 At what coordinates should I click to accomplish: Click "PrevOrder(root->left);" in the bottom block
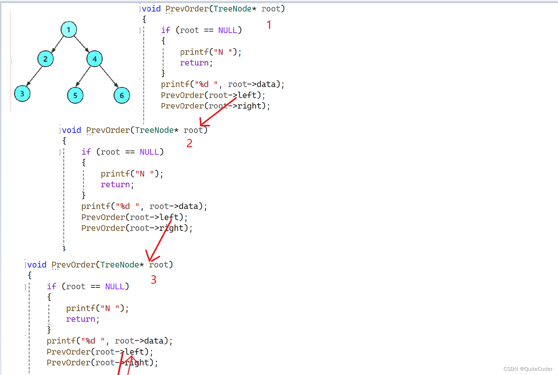[x=100, y=352]
